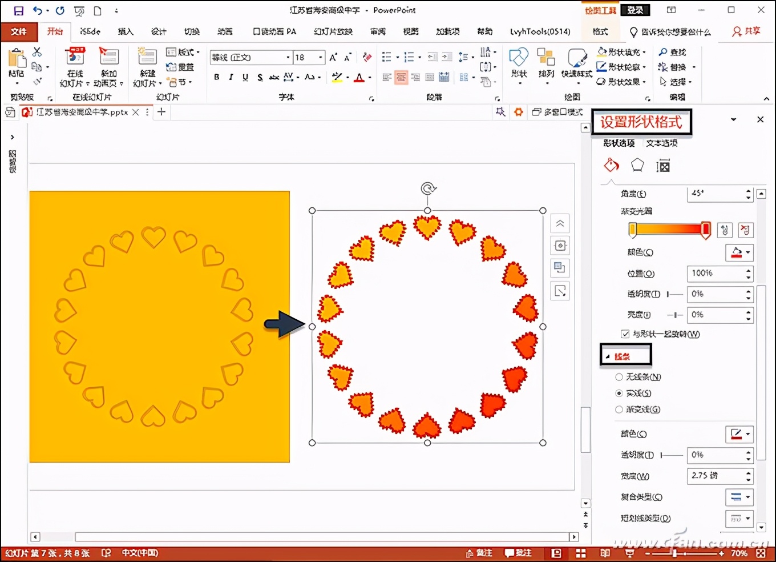Switch to Reading view
776x562 pixels.
click(x=605, y=553)
